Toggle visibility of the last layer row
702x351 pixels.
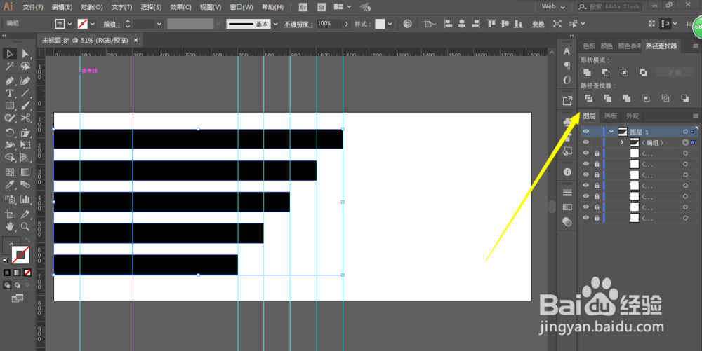(585, 218)
